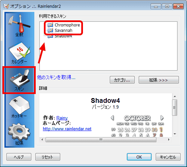Image resolution: width=187 pixels, height=167 pixels.
Task: Go to previous month in calendar preview
Action: pos(112,118)
